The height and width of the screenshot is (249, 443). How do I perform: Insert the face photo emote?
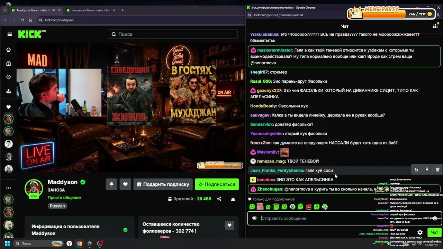pos(260,207)
